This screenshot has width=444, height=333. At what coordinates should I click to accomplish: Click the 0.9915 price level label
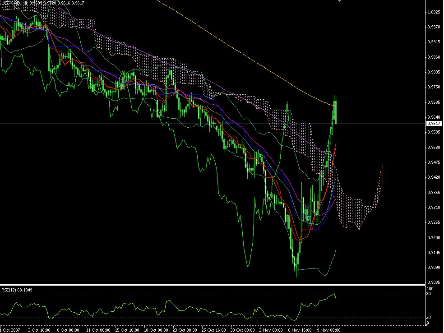pos(434,42)
